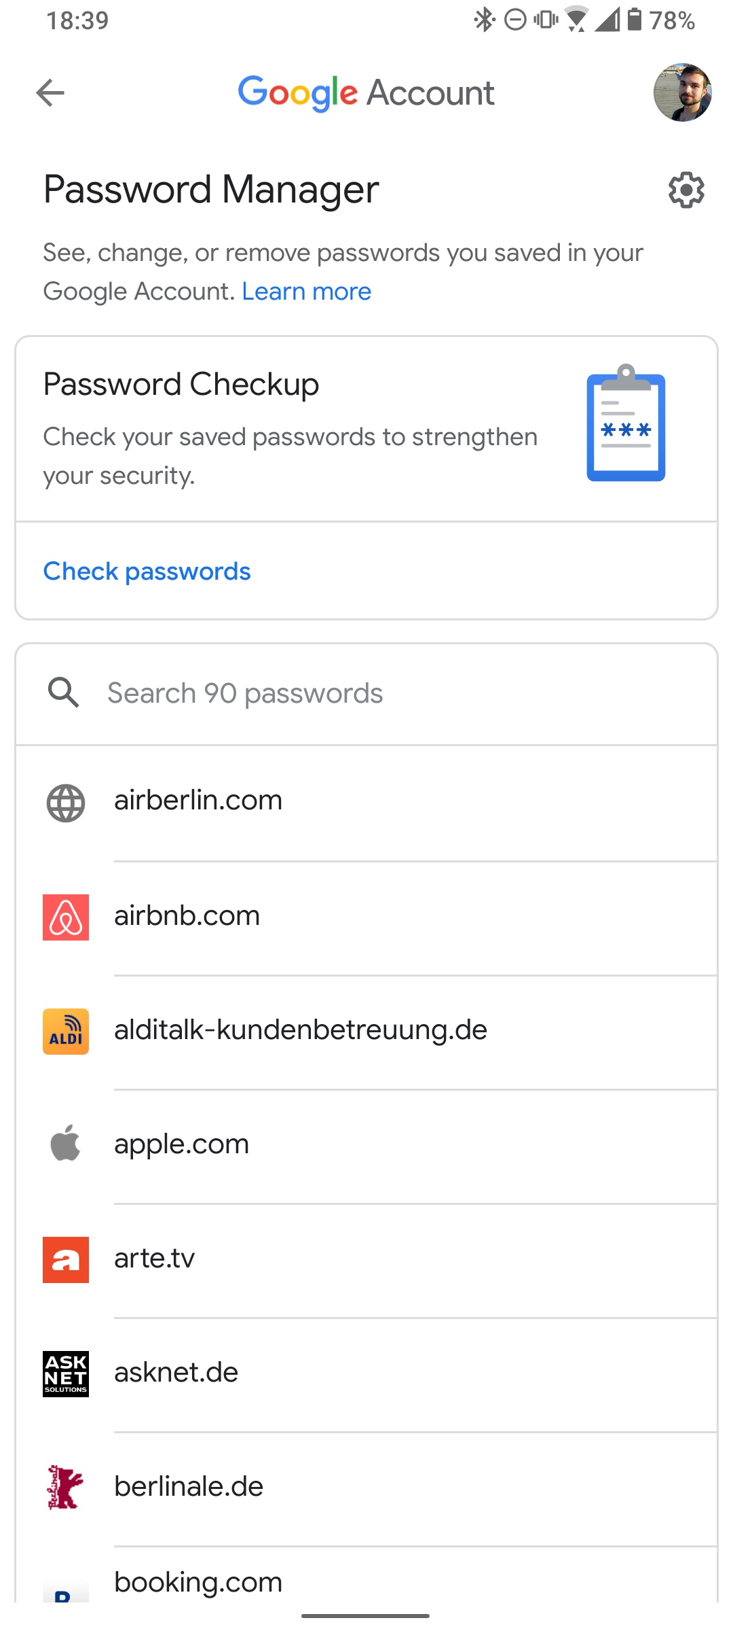The width and height of the screenshot is (733, 1631).
Task: Tap the search magnifier icon
Action: tap(65, 693)
